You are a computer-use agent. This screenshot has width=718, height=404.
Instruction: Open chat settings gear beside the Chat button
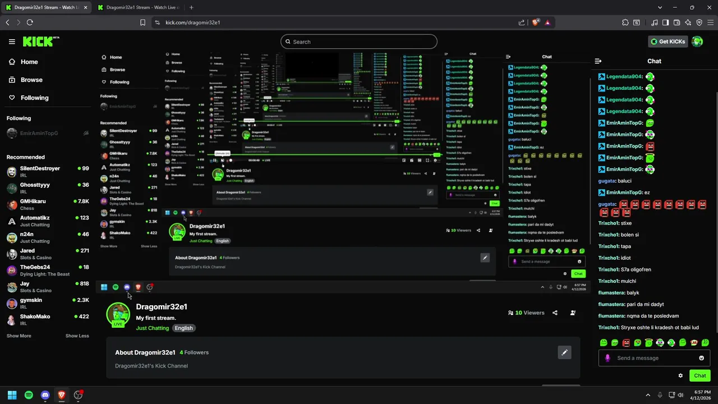(680, 376)
